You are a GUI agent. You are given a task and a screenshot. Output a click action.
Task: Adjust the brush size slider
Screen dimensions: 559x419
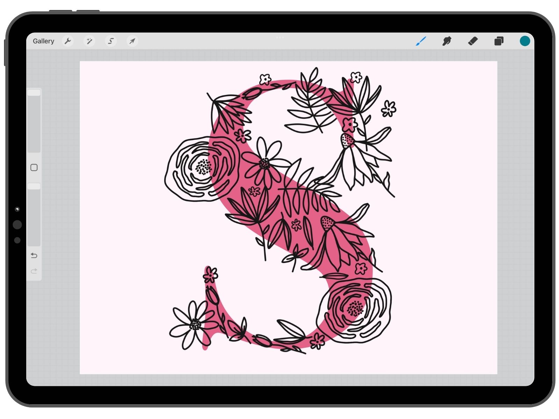coord(34,120)
